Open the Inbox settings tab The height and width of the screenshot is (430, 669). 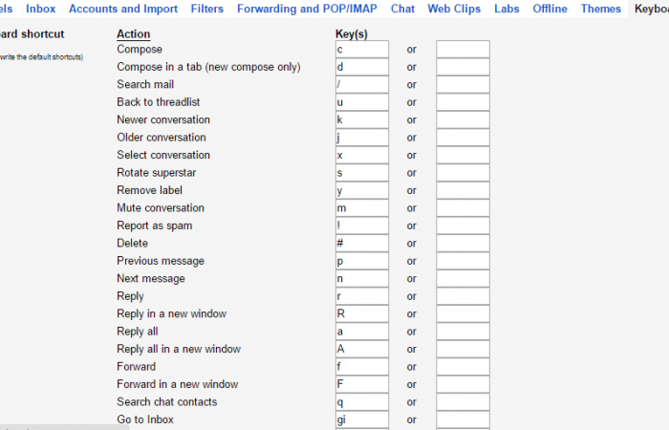tap(41, 9)
